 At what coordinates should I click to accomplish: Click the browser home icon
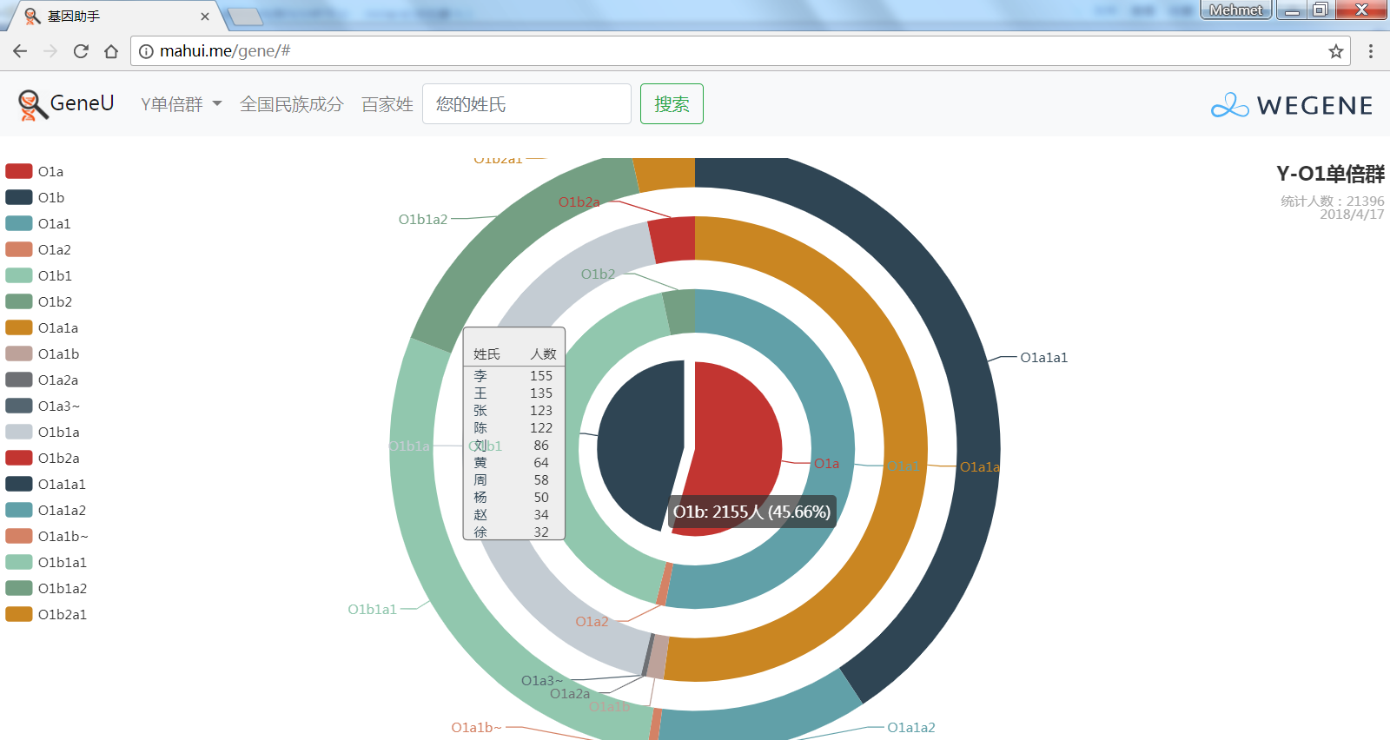tap(111, 51)
